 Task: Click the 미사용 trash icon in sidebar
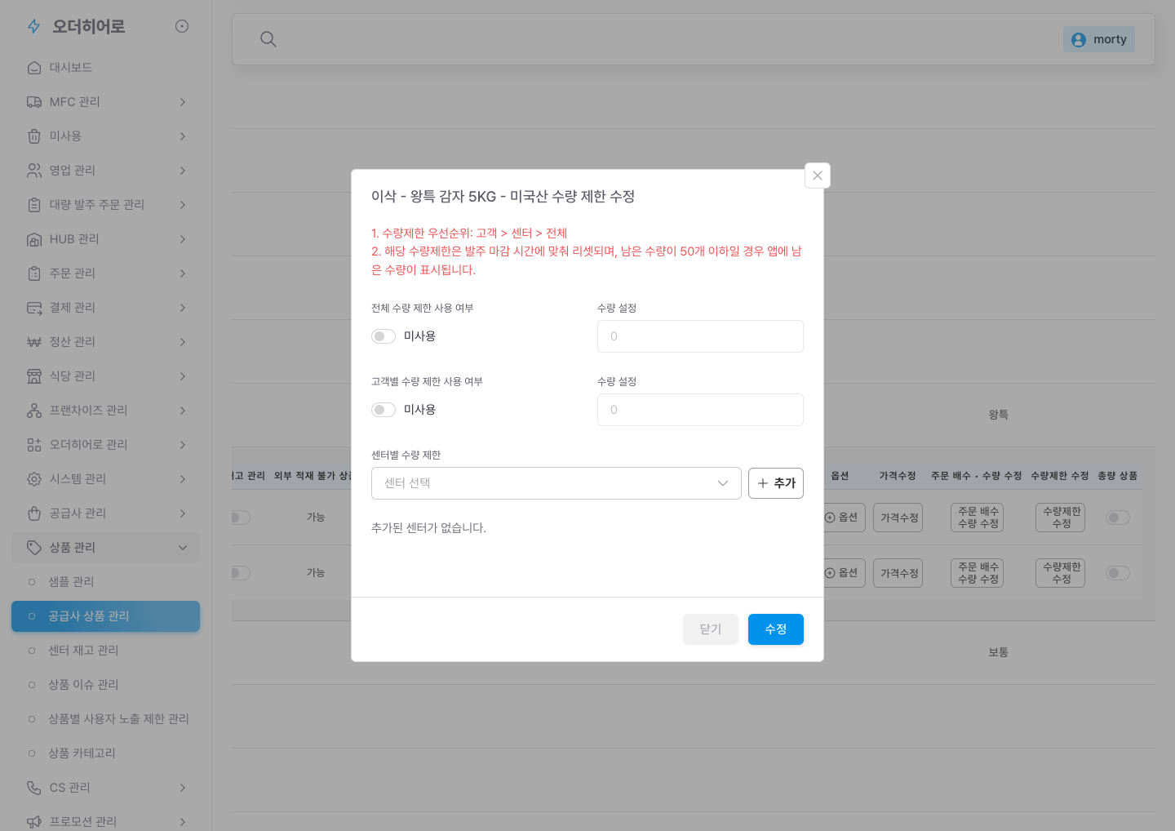34,136
